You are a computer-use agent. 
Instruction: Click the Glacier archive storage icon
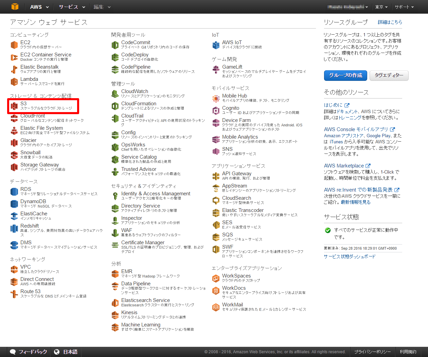[14, 143]
